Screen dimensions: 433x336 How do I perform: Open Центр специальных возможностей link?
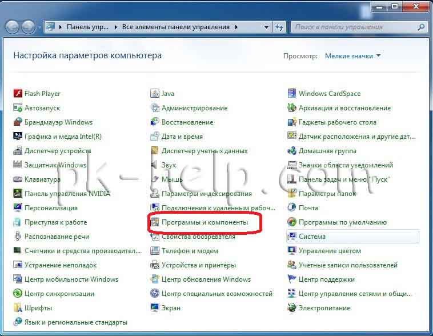(217, 294)
